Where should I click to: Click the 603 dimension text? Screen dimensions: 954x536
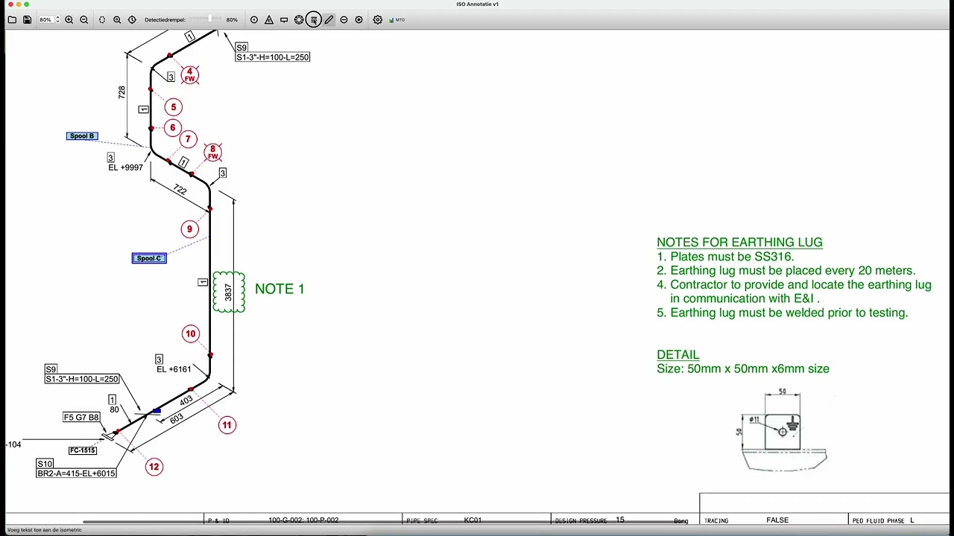(x=177, y=419)
